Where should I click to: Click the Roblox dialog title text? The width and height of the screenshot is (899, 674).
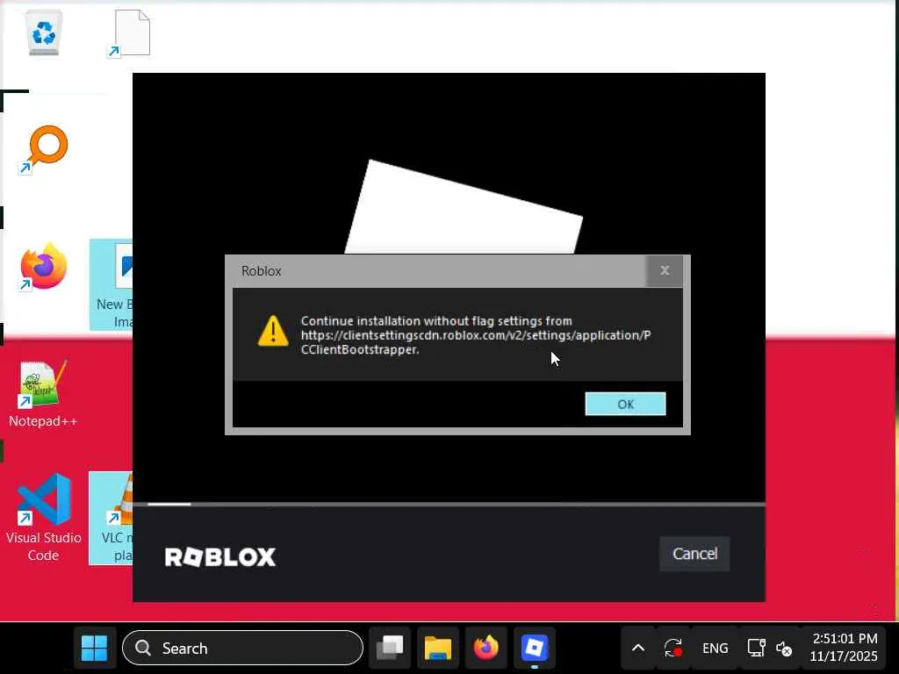pos(261,270)
